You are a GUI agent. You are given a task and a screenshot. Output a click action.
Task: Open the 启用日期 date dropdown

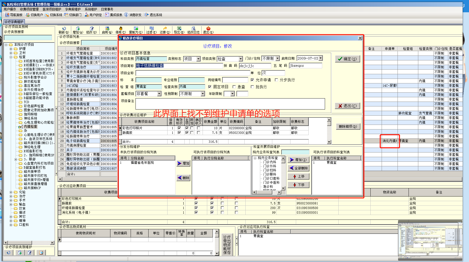tap(320, 58)
